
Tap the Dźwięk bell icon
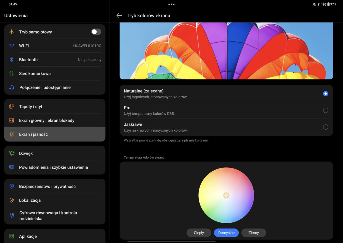12,153
